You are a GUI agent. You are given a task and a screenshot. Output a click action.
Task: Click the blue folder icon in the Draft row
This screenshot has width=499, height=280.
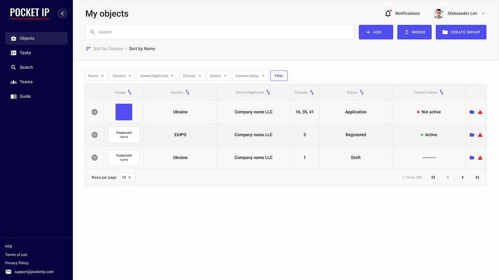coord(472,158)
